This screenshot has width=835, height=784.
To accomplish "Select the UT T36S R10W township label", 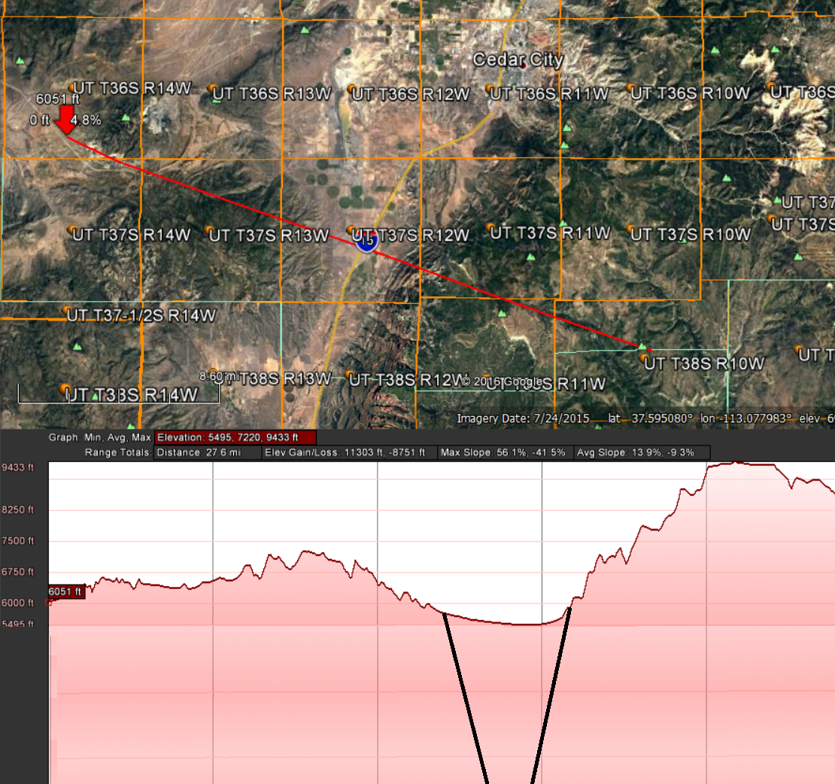I will pos(690,93).
